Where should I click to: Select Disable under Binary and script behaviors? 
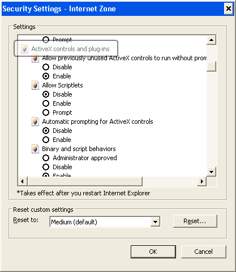pyautogui.click(x=46, y=167)
